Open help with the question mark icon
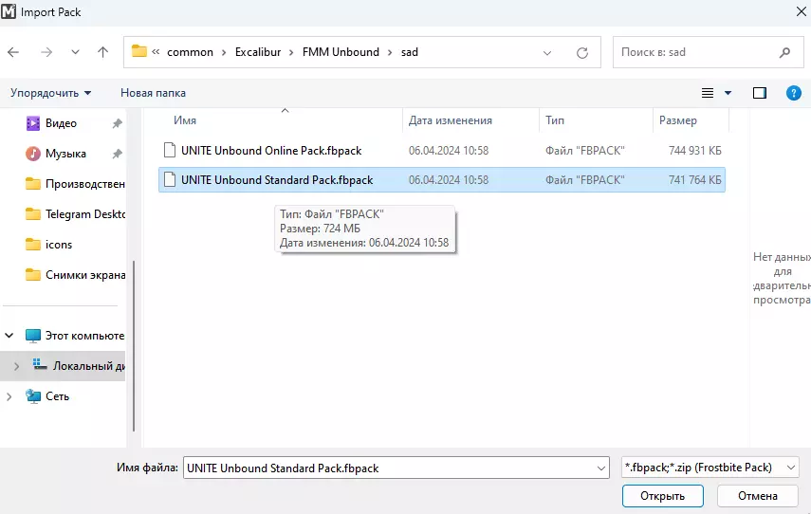 coord(794,93)
